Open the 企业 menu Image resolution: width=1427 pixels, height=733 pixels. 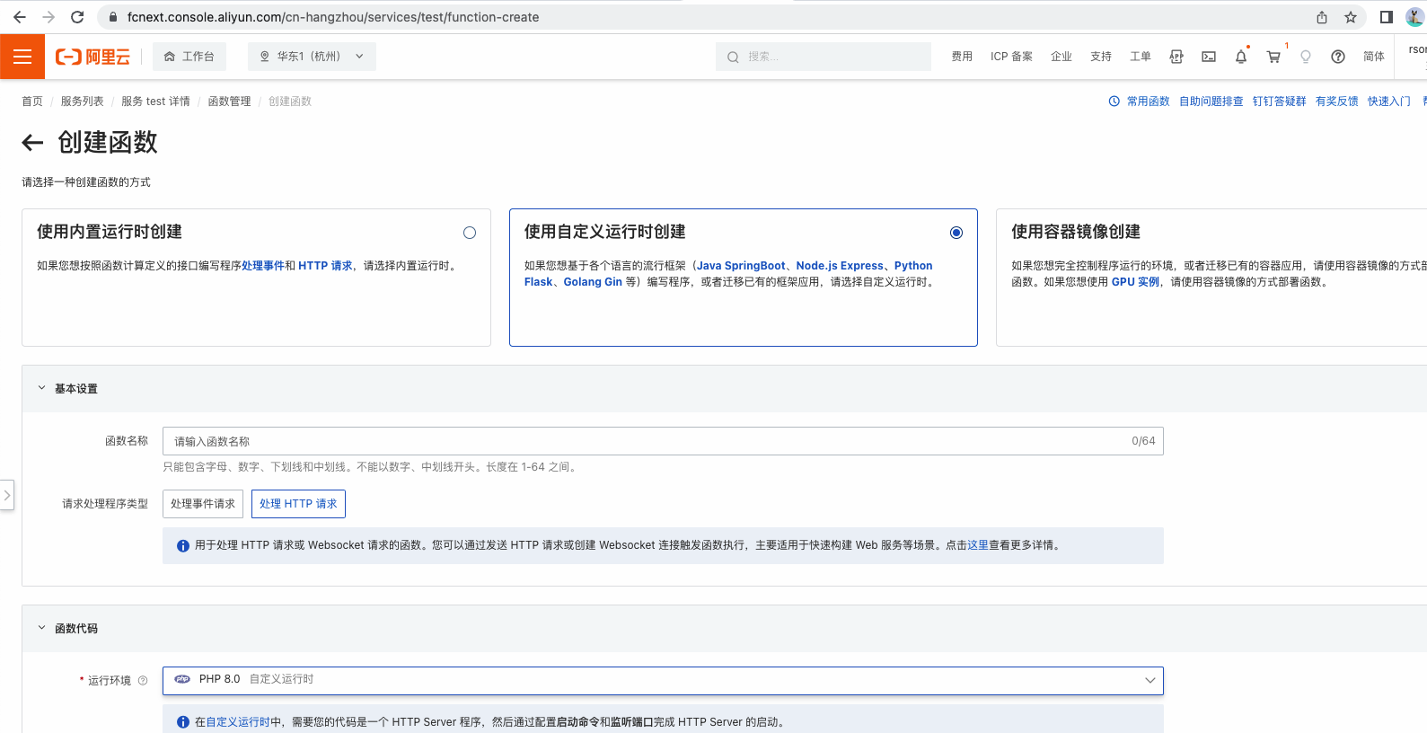(x=1061, y=57)
